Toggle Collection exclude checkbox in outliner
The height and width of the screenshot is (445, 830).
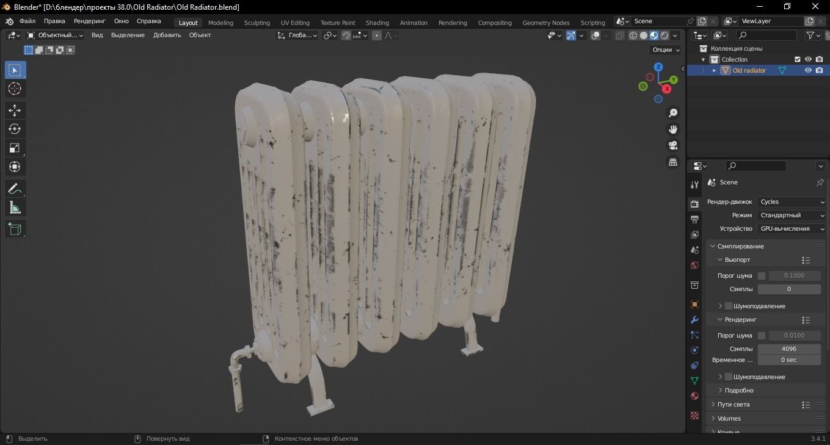coord(797,59)
